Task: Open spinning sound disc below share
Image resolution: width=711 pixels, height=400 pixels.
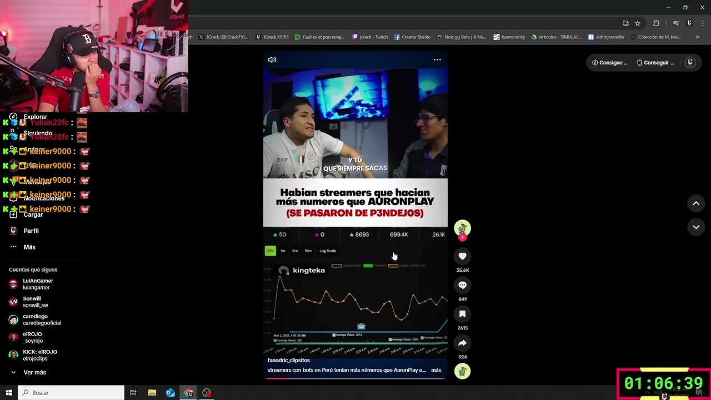Action: click(462, 371)
